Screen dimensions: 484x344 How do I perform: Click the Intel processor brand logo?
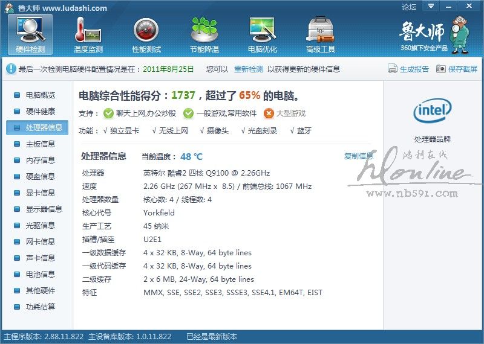(432, 111)
